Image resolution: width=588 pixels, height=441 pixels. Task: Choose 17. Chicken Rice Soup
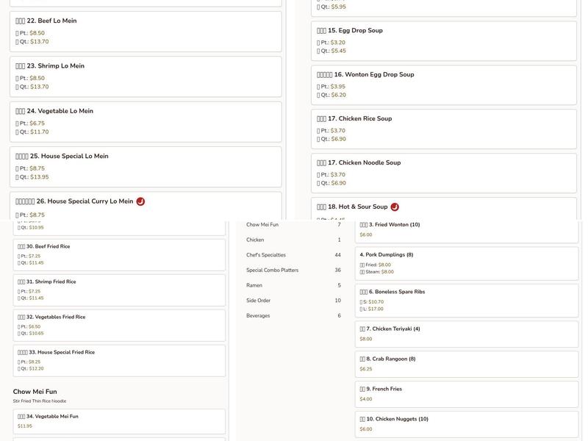pos(443,129)
